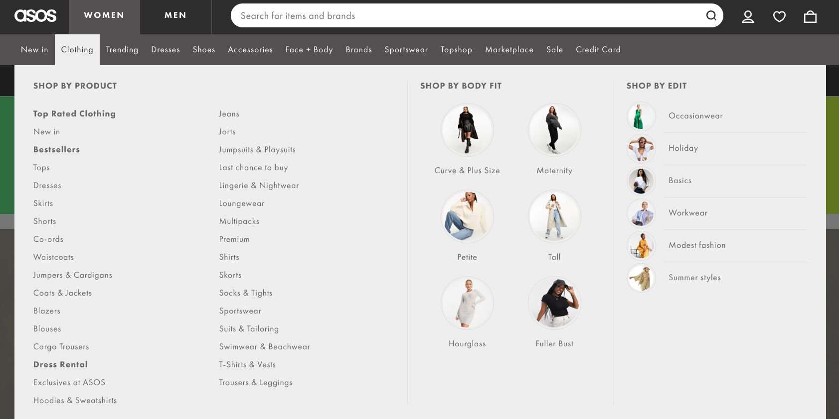Open the Co-ords category
Image resolution: width=839 pixels, height=419 pixels.
click(x=48, y=239)
